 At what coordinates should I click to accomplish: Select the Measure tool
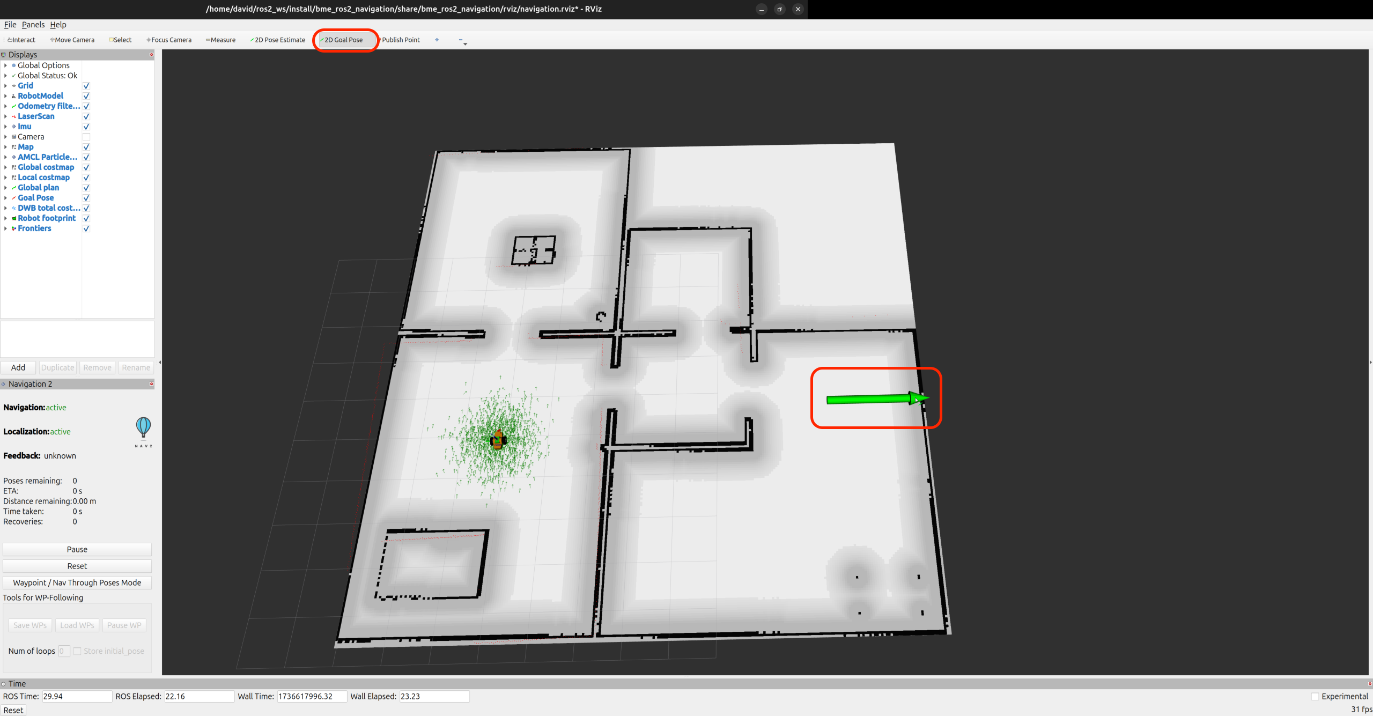(x=220, y=40)
